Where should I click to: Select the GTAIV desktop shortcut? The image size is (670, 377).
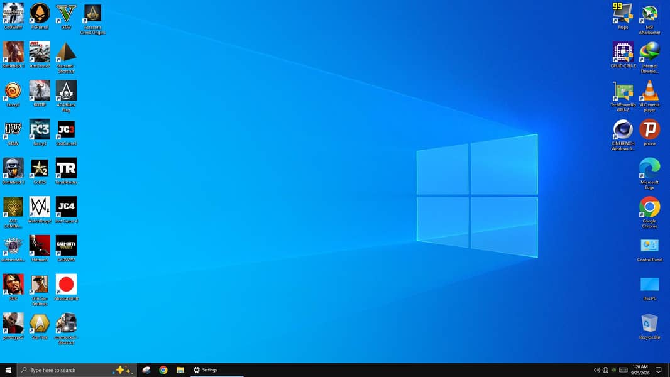click(13, 129)
